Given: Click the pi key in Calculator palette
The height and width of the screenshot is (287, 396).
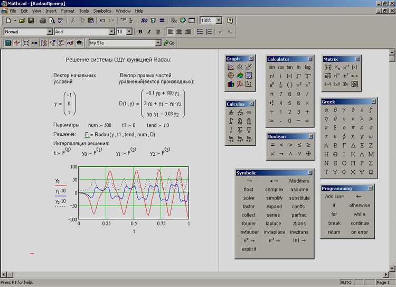Looking at the screenshot, I should 271,94.
